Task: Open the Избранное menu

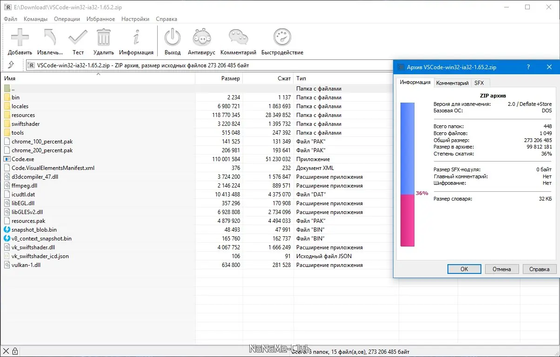Action: [x=100, y=19]
